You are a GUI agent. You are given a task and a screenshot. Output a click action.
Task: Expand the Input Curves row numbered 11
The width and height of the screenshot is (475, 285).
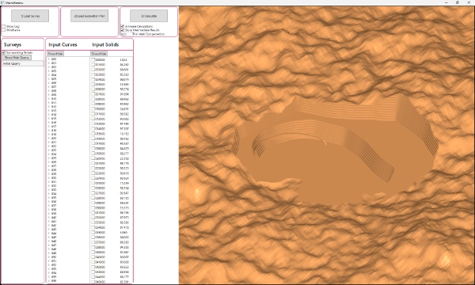(49, 103)
